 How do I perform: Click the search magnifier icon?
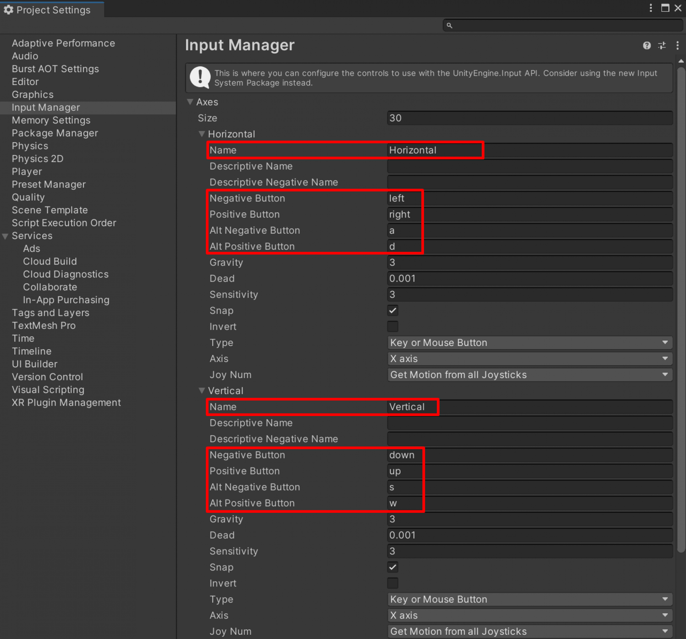(x=449, y=25)
